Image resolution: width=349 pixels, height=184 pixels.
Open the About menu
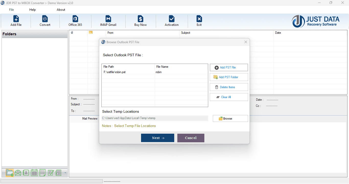61,9
